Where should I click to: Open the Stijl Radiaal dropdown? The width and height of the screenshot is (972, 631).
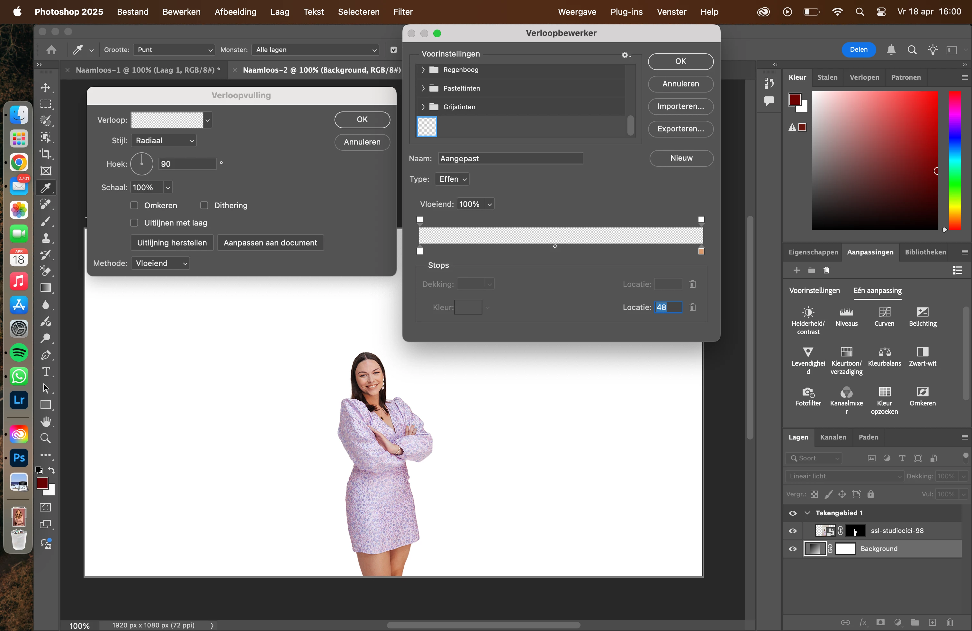(164, 141)
